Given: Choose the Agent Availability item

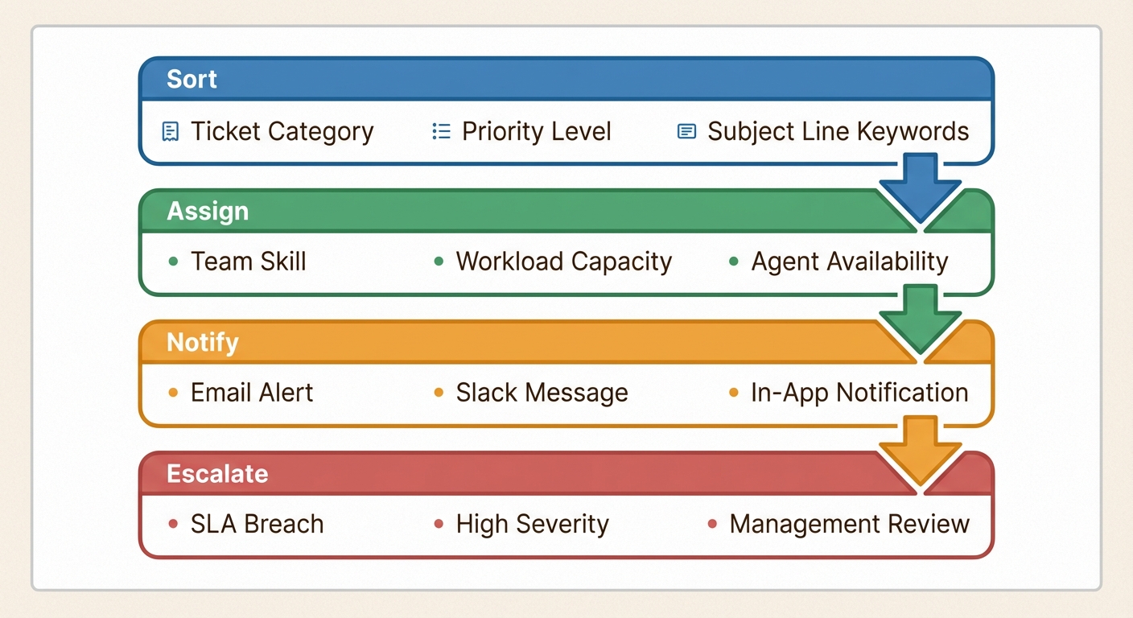Looking at the screenshot, I should (x=849, y=262).
